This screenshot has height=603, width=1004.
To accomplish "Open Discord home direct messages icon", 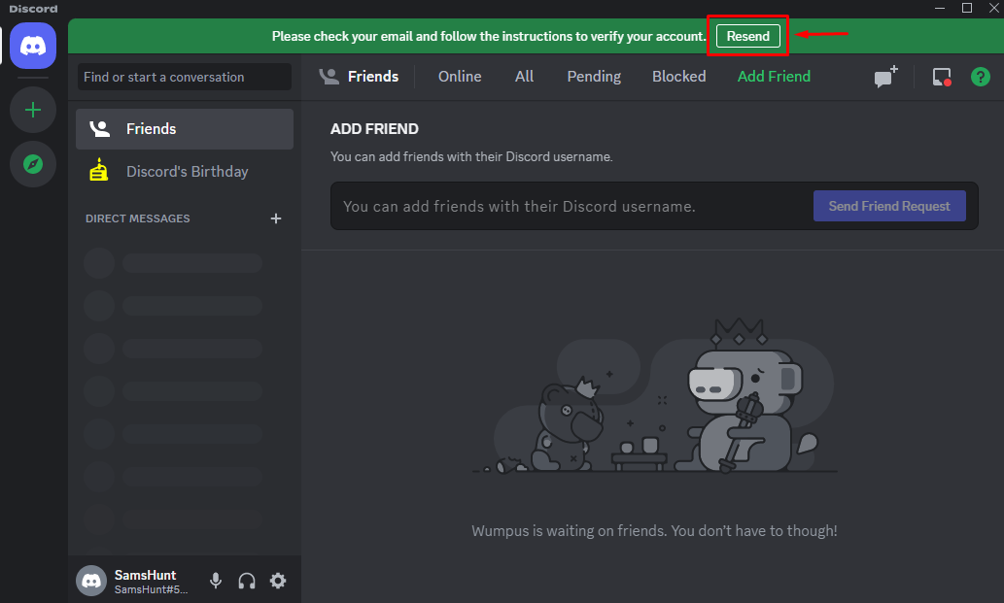I will (33, 46).
